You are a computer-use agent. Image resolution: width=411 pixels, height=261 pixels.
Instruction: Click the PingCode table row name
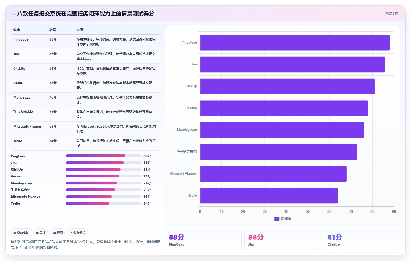click(x=21, y=39)
